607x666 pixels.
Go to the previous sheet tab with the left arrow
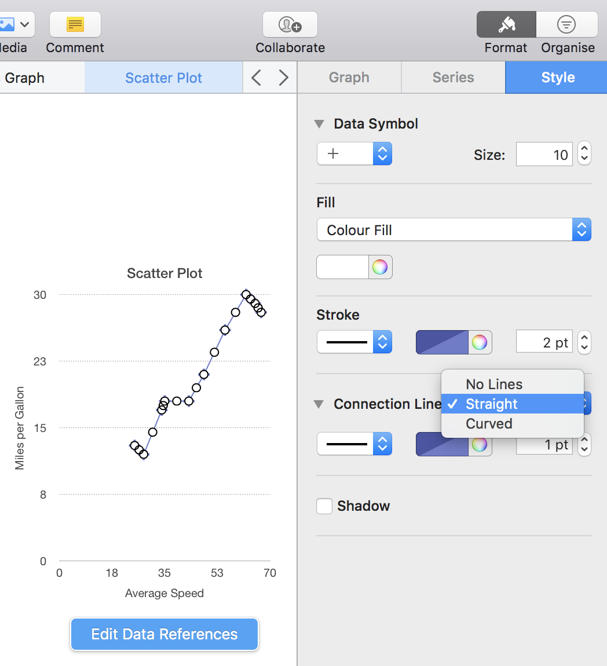coord(257,78)
